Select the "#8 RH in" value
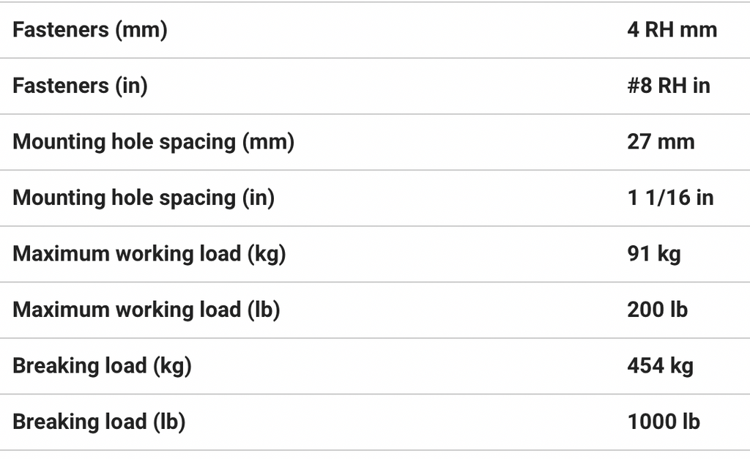The image size is (750, 459). click(669, 86)
